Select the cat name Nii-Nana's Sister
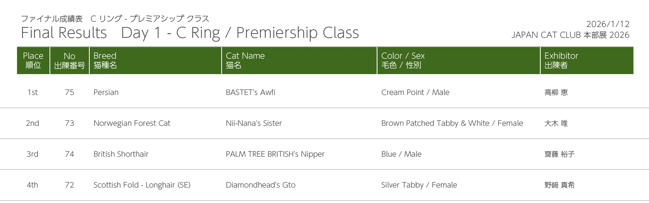The height and width of the screenshot is (203, 649). click(254, 123)
